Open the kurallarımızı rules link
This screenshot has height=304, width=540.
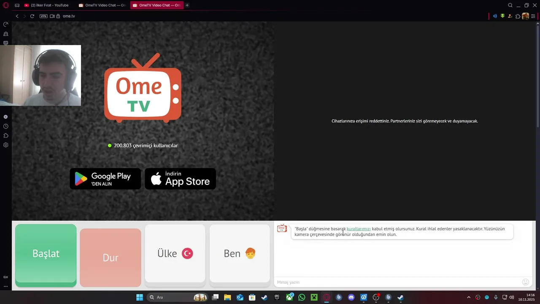tap(359, 229)
